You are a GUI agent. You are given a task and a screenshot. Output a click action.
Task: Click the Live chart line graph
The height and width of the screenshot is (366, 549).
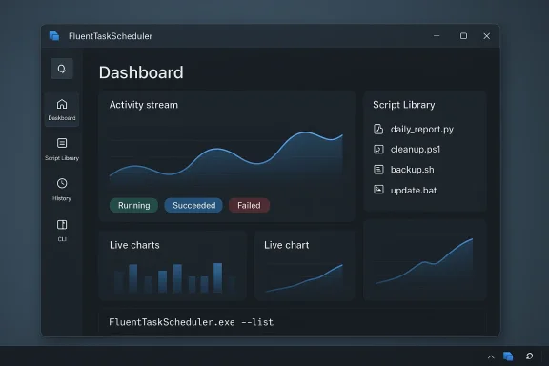304,277
